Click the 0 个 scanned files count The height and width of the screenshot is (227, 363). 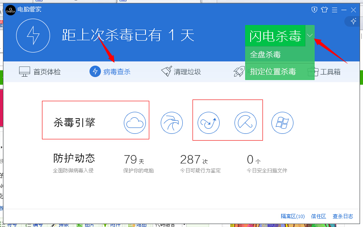(x=254, y=160)
